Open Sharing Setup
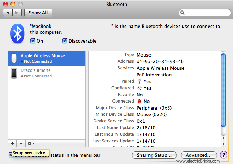The height and width of the screenshot is (164, 233). [154, 155]
